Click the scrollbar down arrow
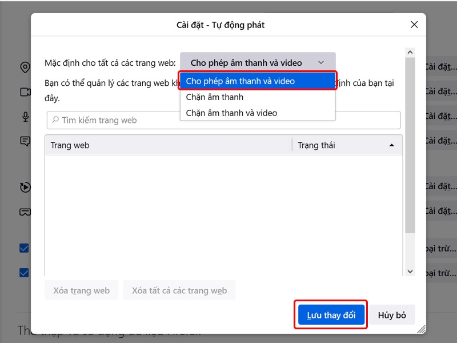 pyautogui.click(x=409, y=271)
